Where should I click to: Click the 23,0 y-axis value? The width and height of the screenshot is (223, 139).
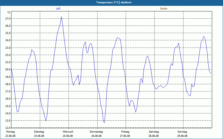pyautogui.click(x=8, y=48)
